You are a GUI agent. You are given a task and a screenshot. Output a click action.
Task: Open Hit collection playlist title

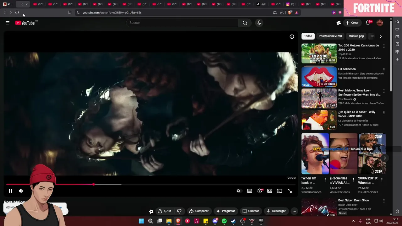347,69
